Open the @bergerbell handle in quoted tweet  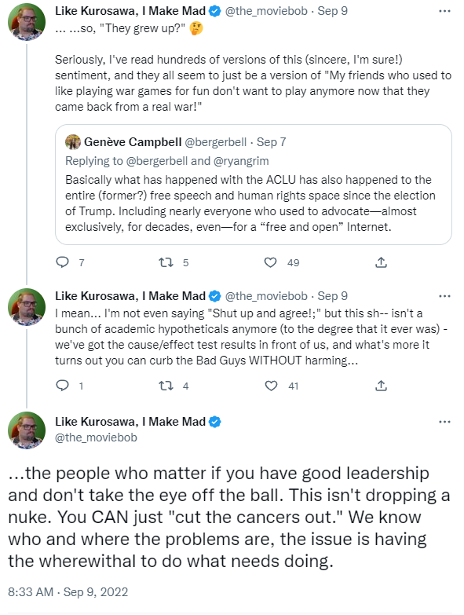(216, 142)
